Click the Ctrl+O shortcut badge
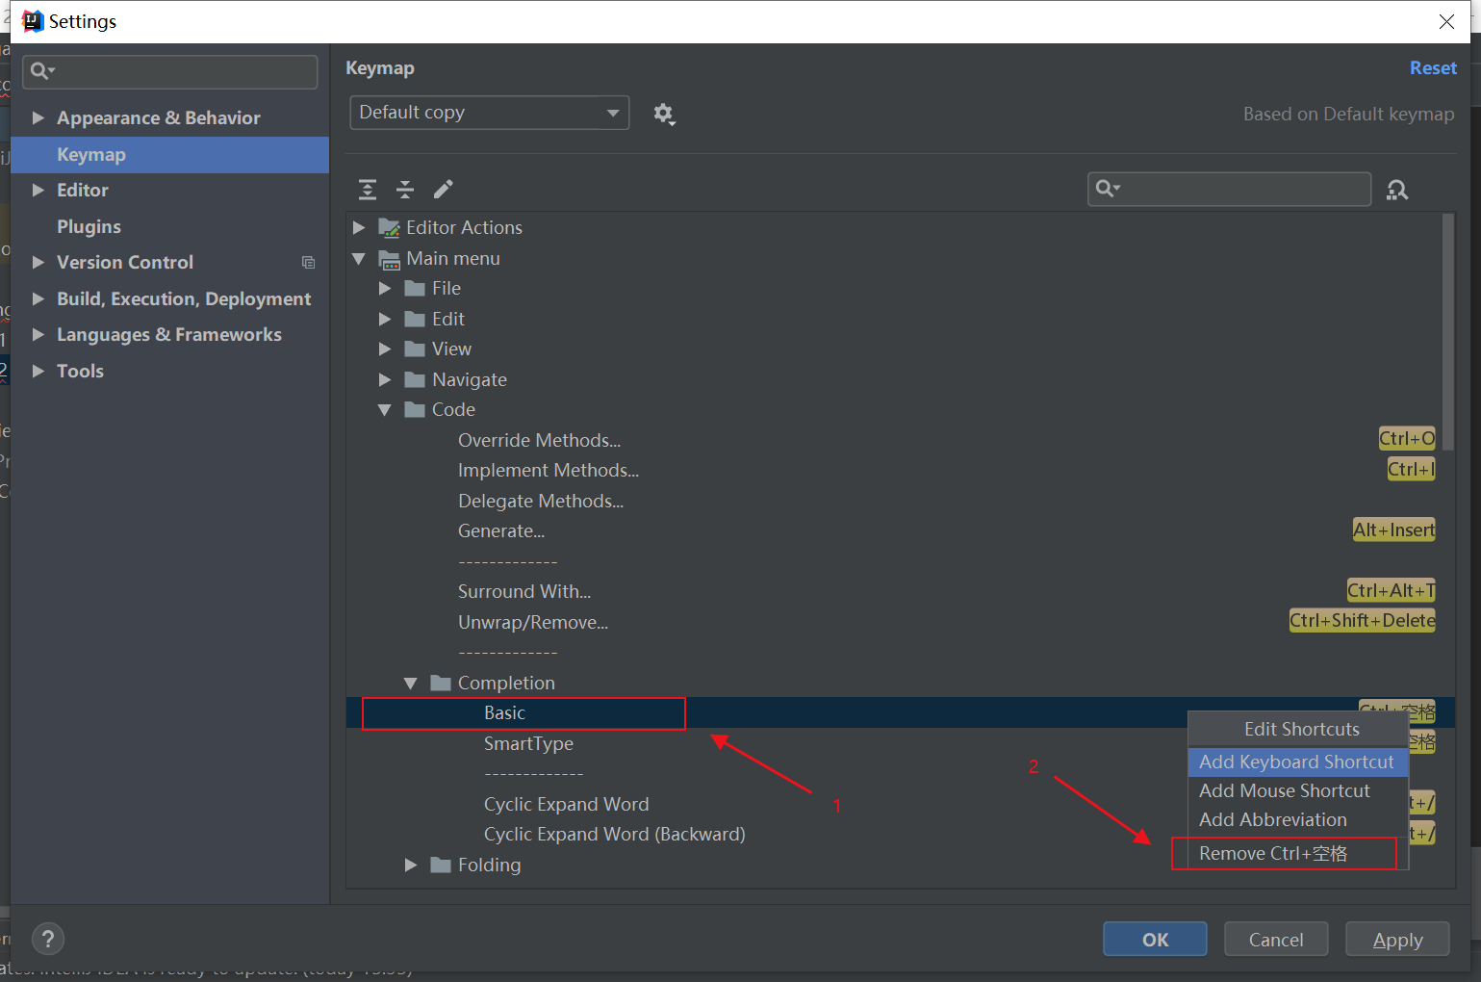 pos(1407,438)
